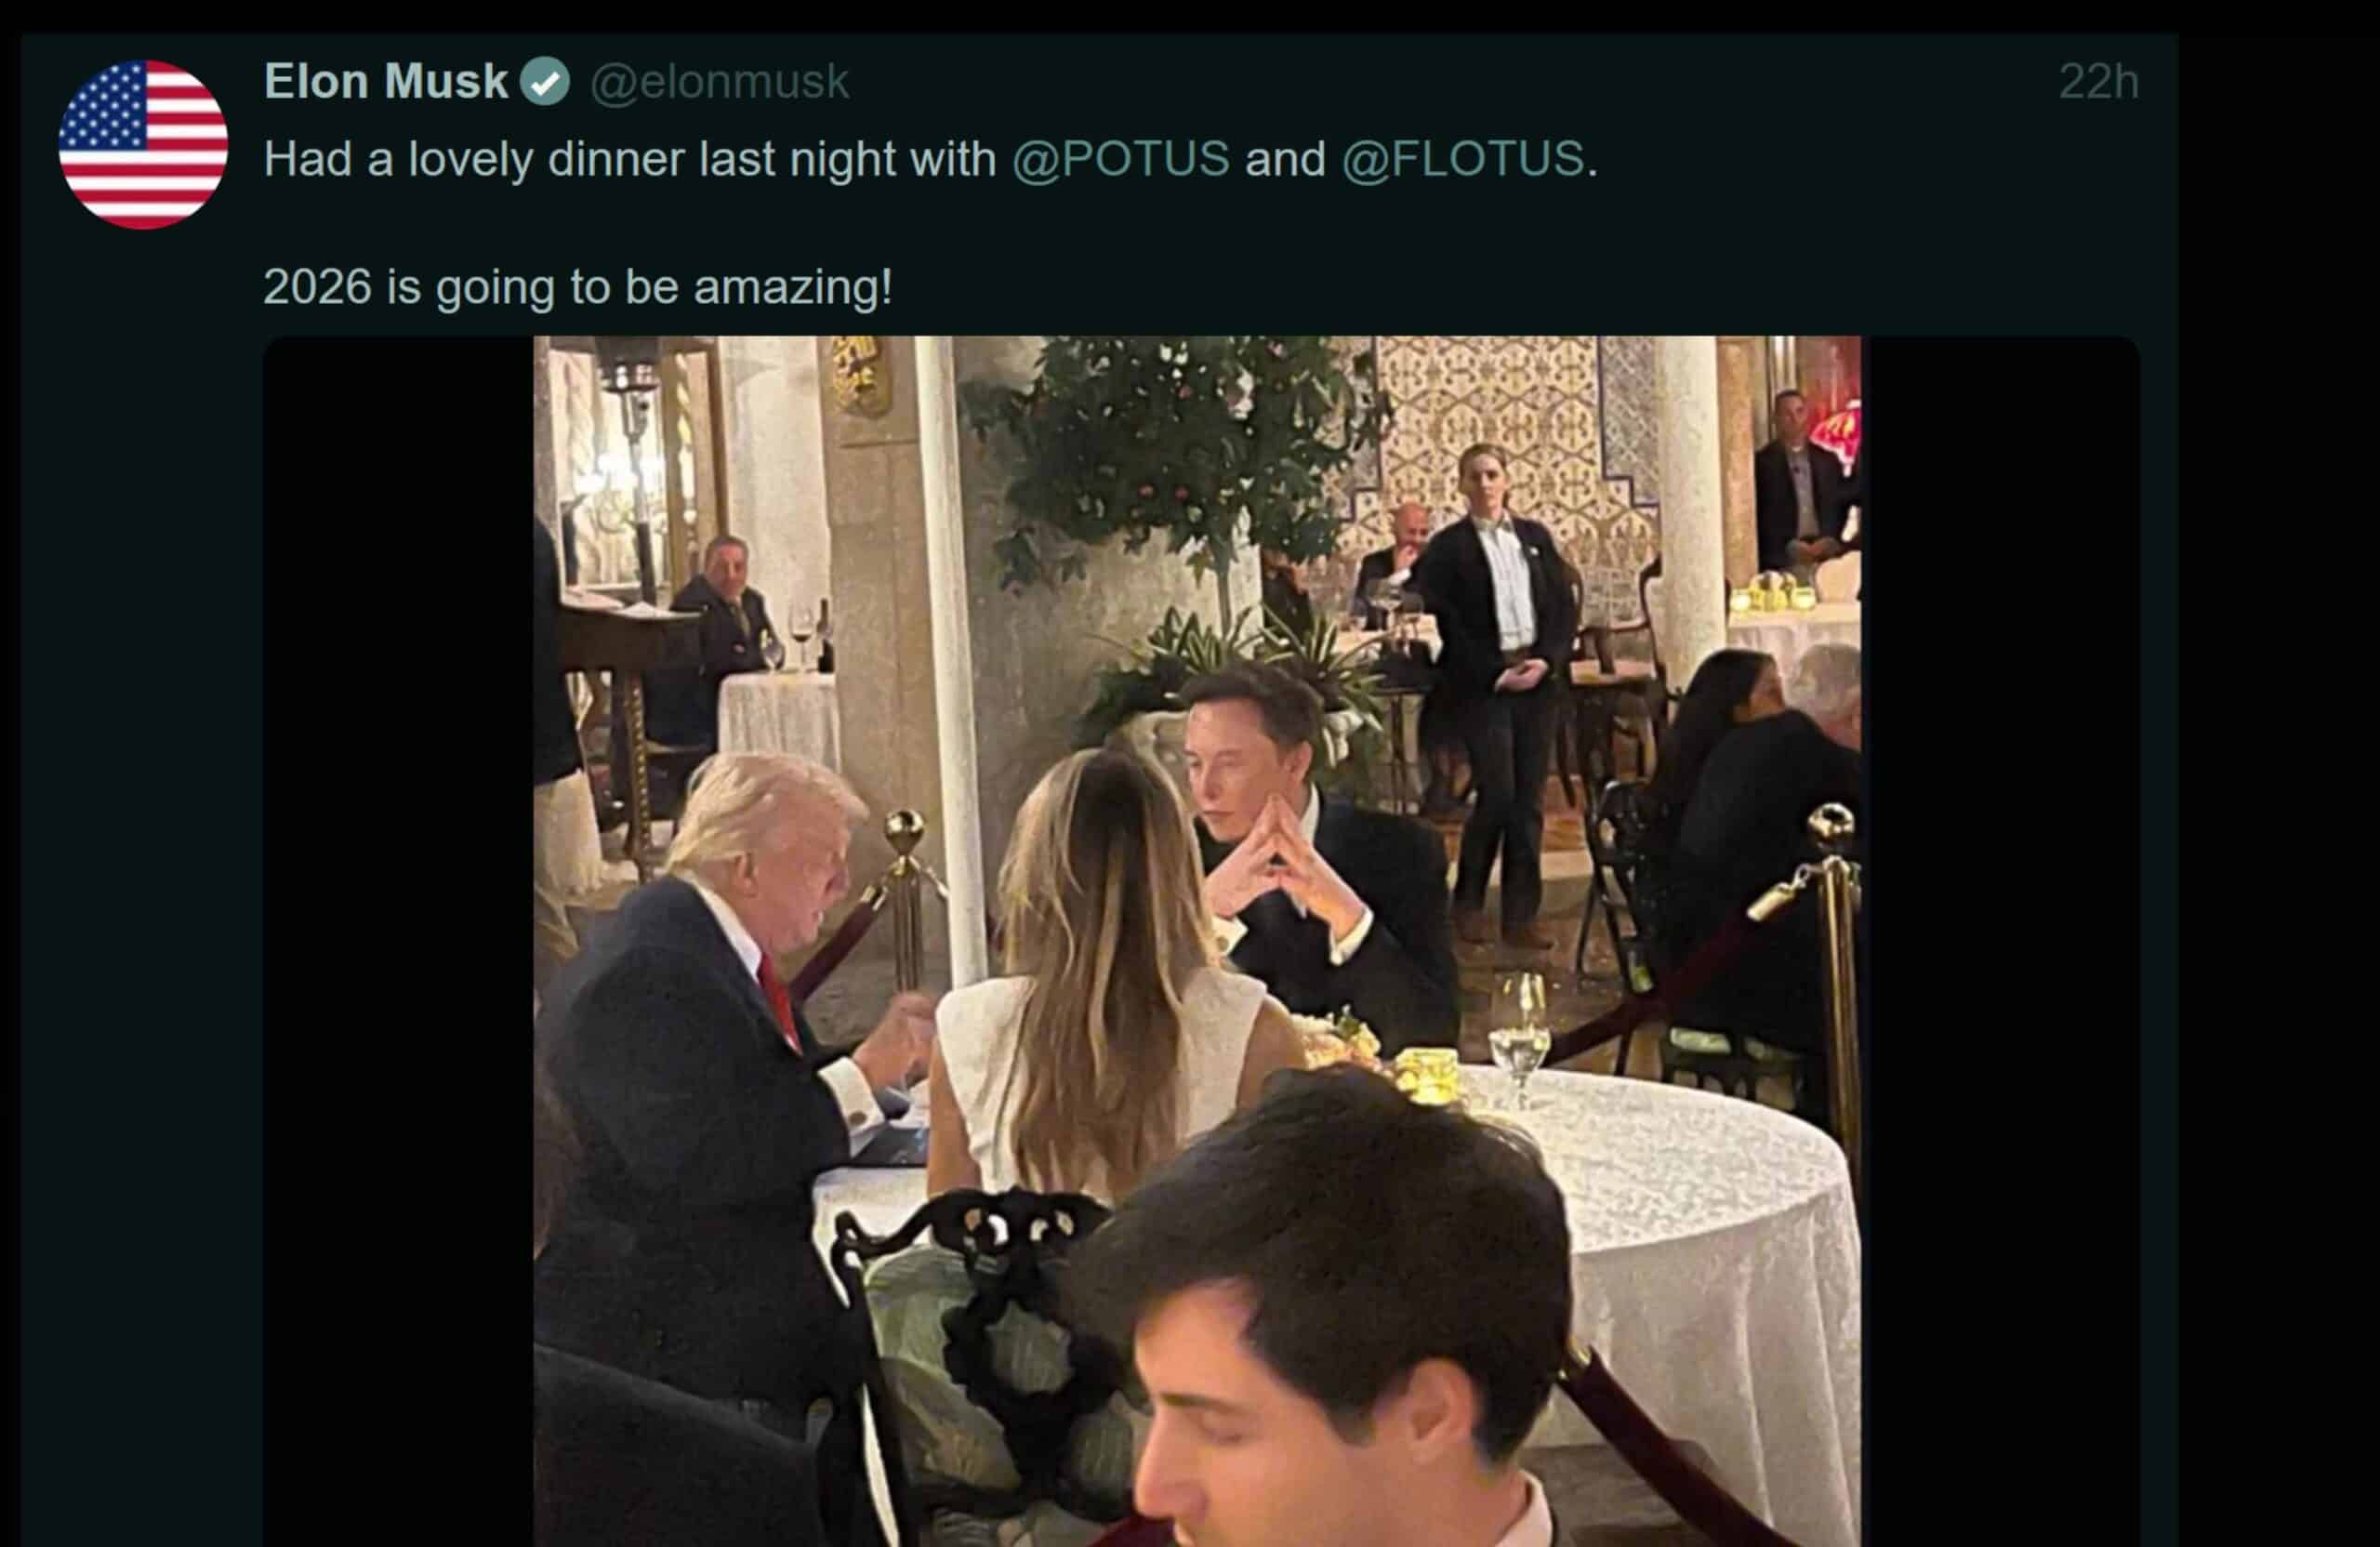
Task: Open the American flag profile avatar
Action: pyautogui.click(x=143, y=145)
